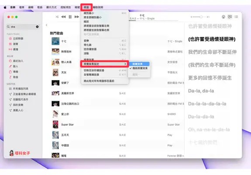Open 所有播放列表 (All Playlists)
Image resolution: width=251 pixels, height=175 pixels.
click(19, 89)
